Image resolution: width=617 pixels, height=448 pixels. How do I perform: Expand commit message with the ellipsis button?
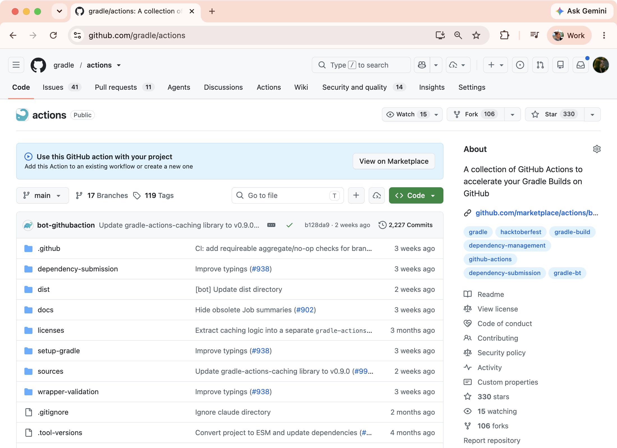[x=271, y=225]
